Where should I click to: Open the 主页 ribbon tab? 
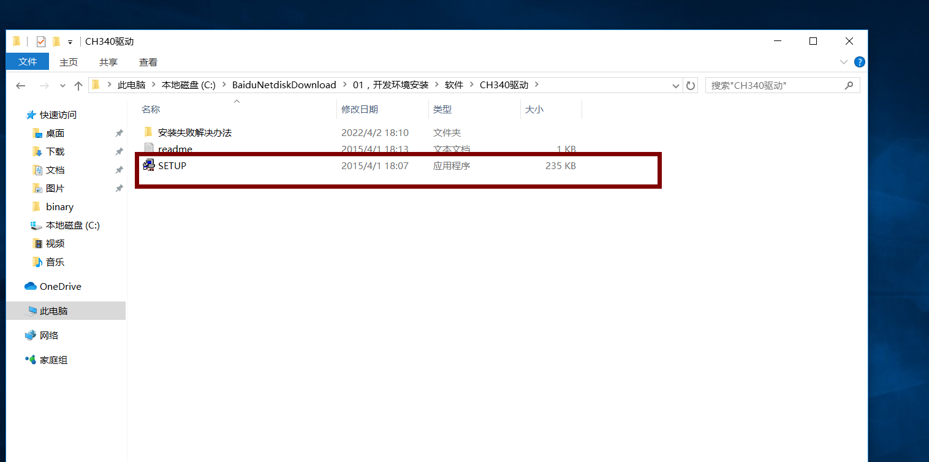[69, 62]
